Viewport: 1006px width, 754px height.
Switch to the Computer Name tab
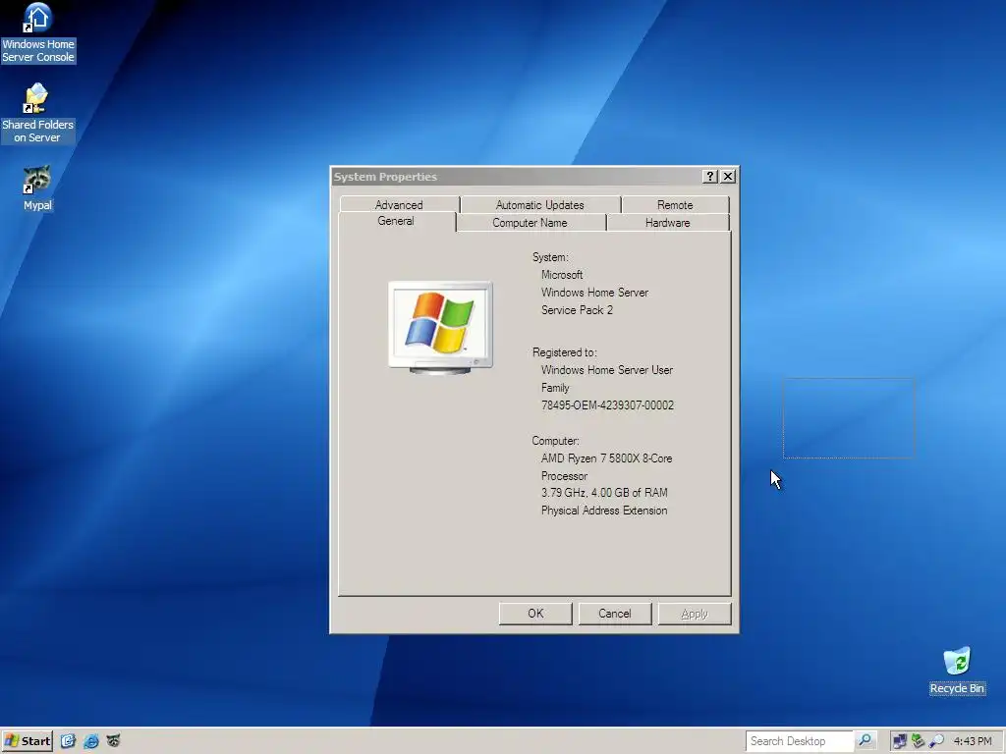pyautogui.click(x=530, y=223)
